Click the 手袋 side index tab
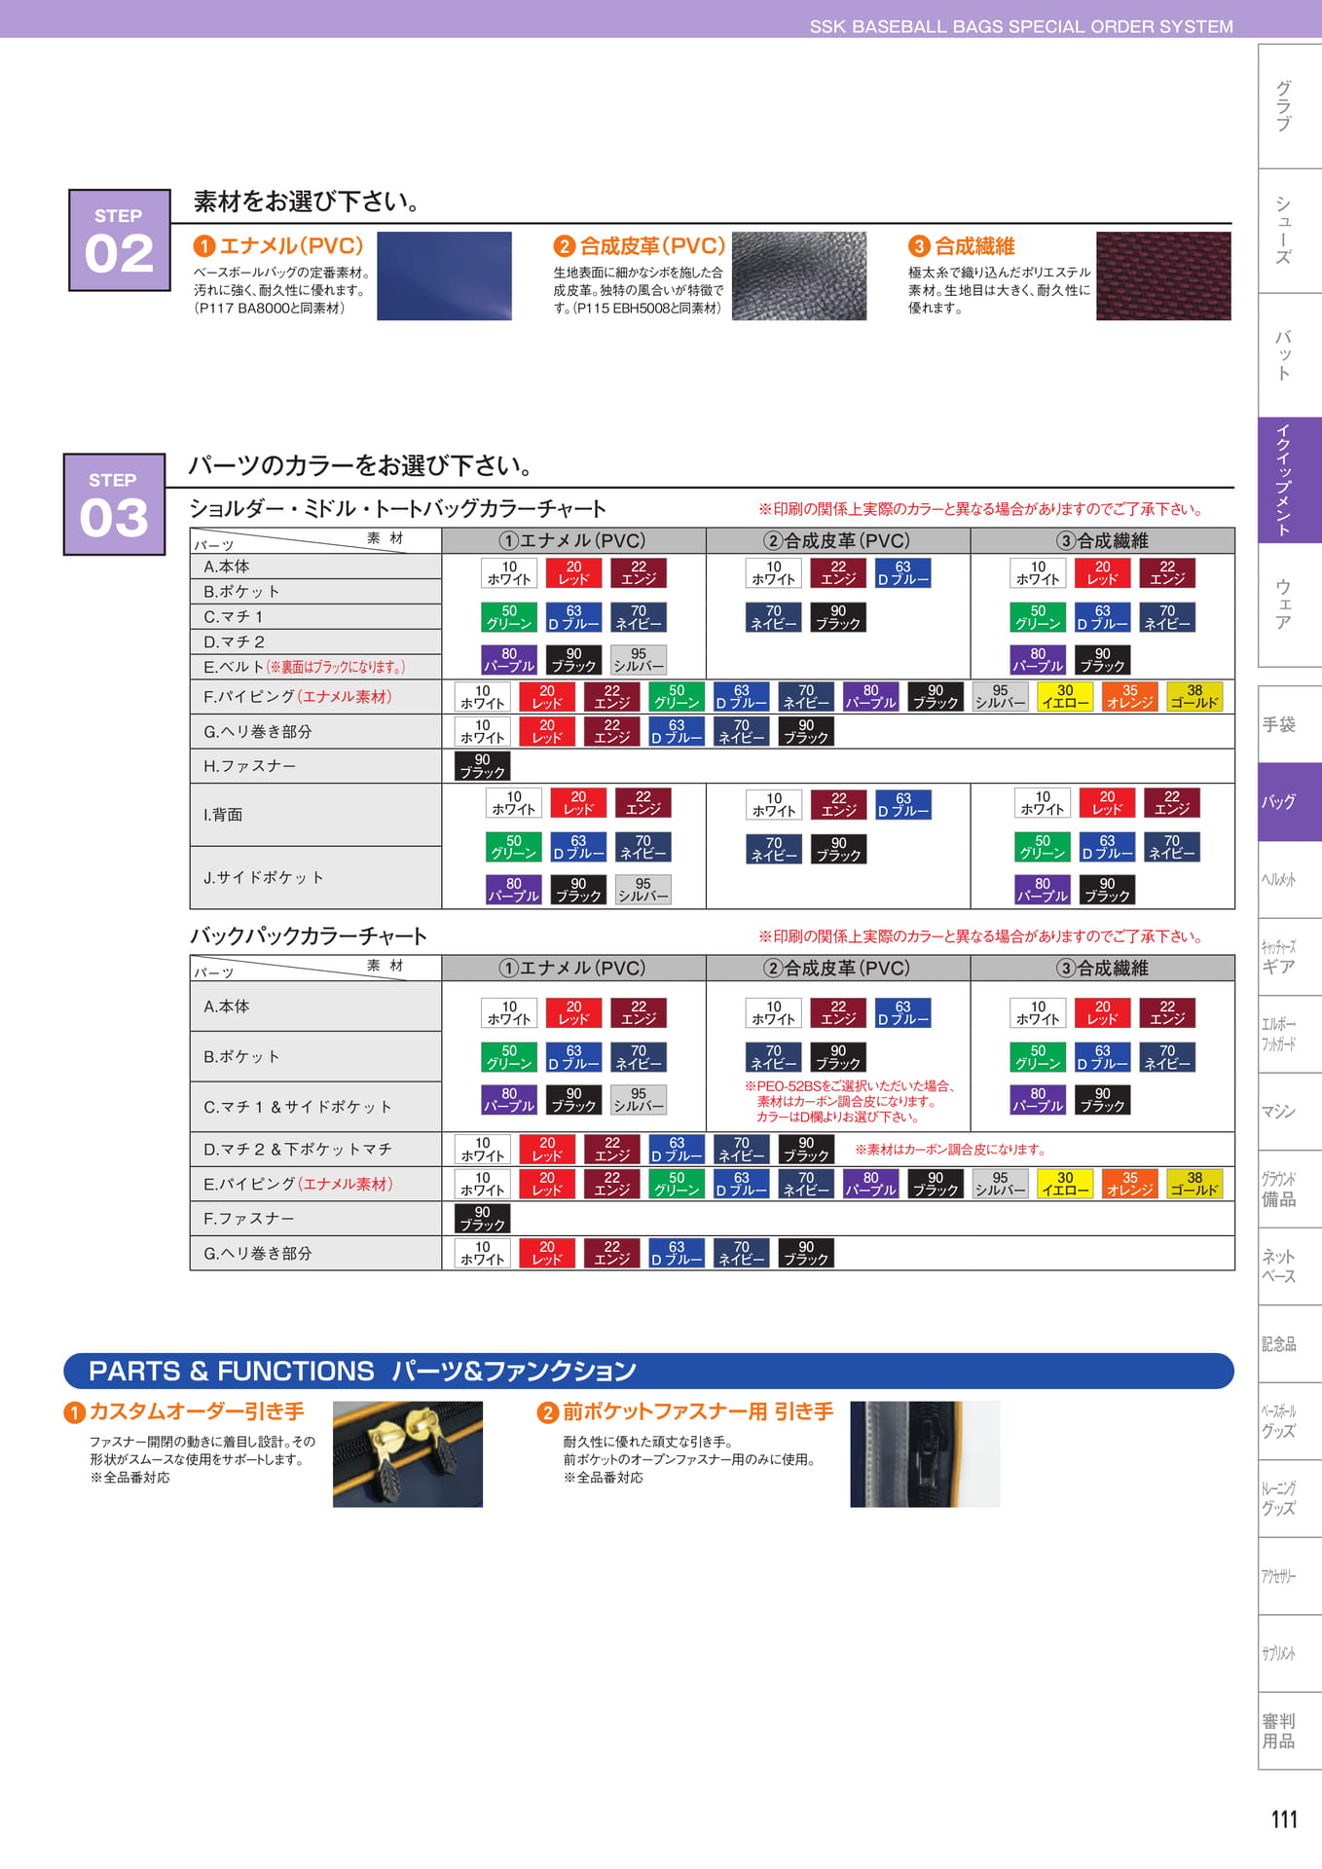This screenshot has height=1869, width=1322. pos(1290,724)
